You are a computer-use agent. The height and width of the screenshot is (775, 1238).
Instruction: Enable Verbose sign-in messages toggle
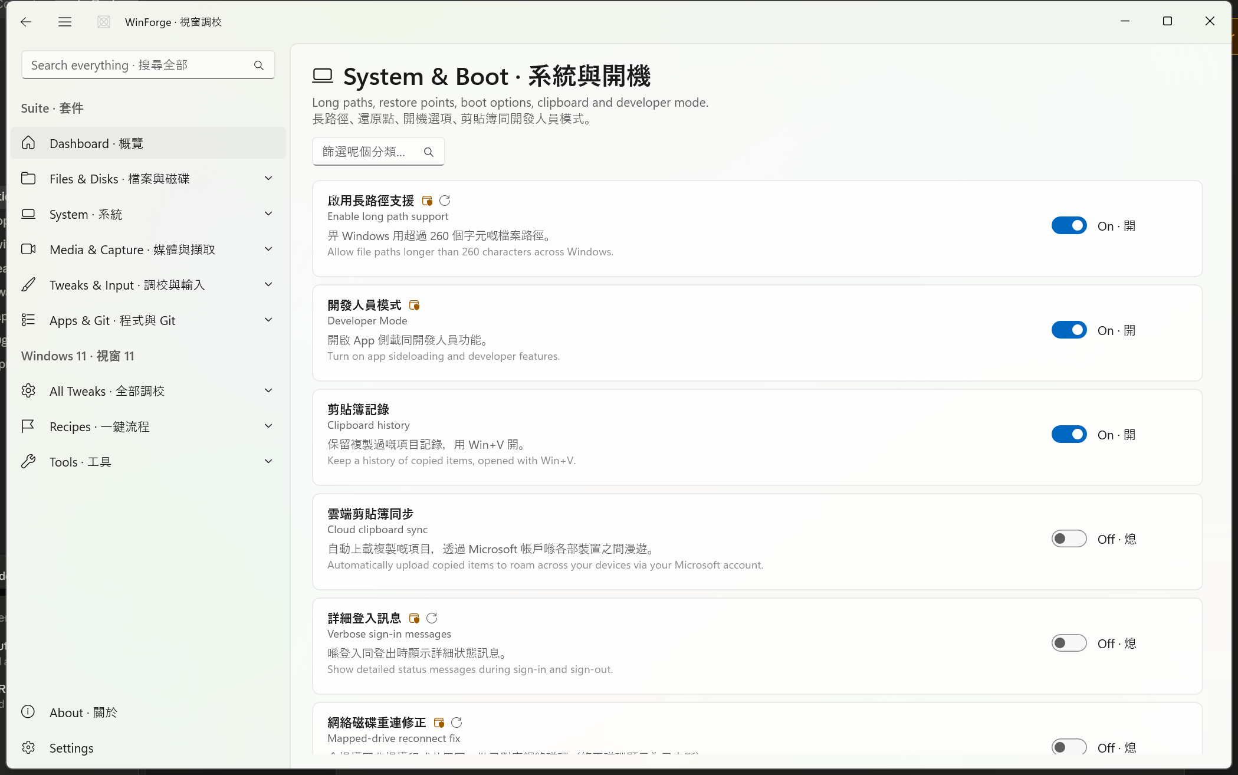coord(1069,643)
